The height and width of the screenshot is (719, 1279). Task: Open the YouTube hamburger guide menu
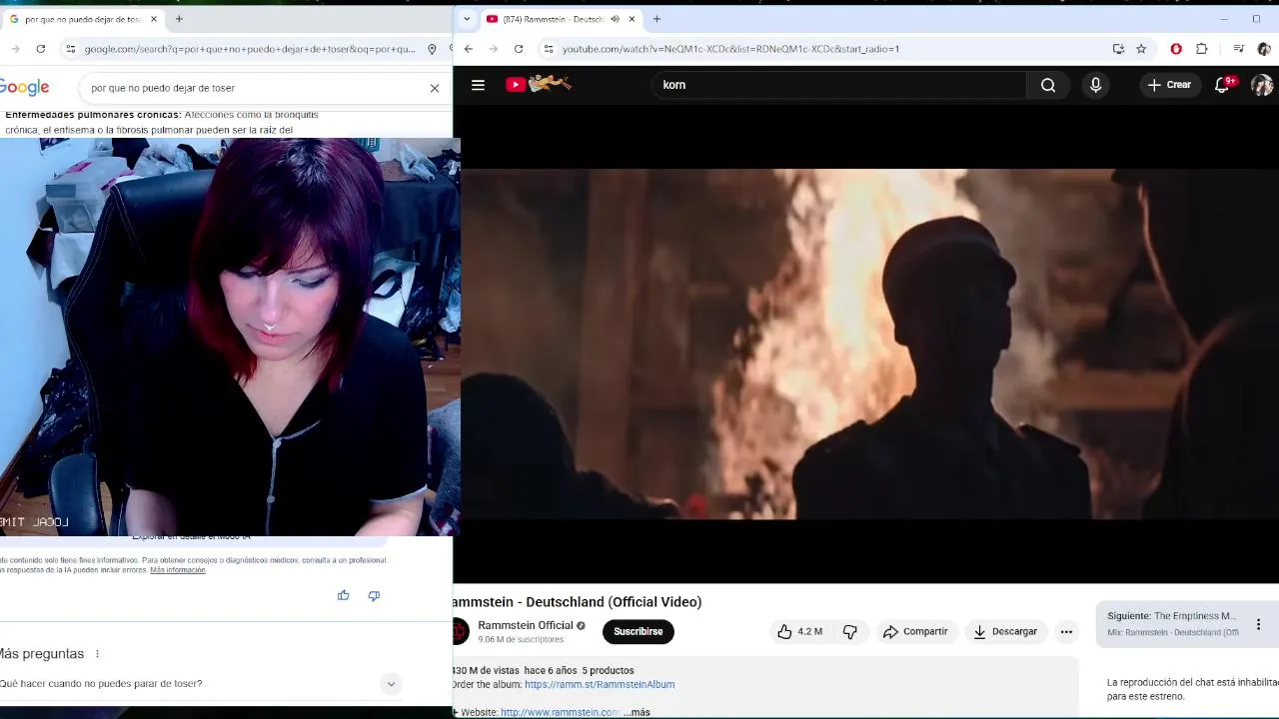point(478,85)
